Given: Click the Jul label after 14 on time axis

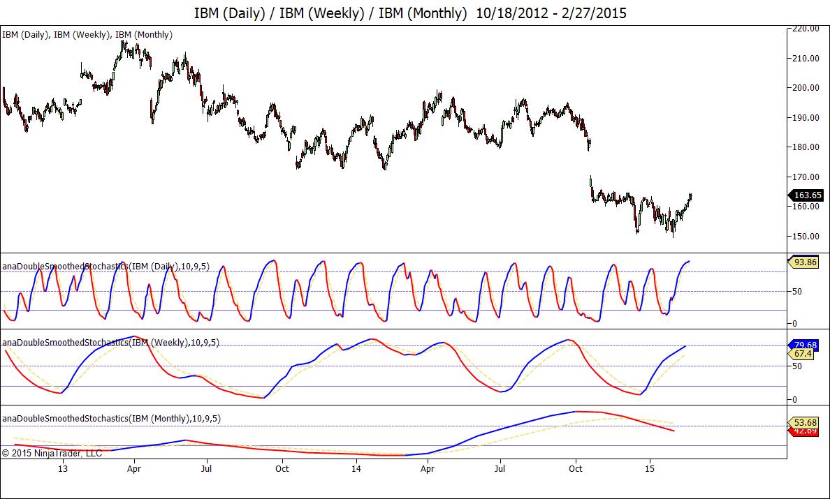Looking at the screenshot, I should [x=500, y=469].
